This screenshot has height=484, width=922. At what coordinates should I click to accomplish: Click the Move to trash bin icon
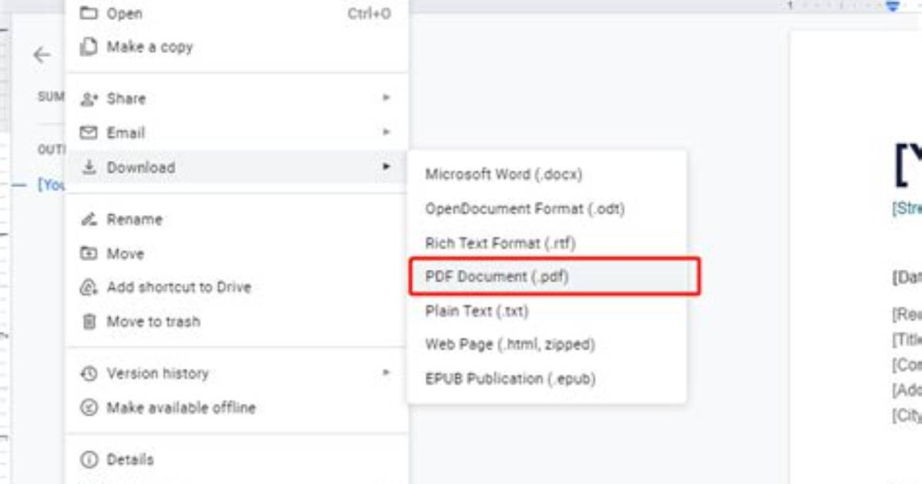pyautogui.click(x=89, y=321)
